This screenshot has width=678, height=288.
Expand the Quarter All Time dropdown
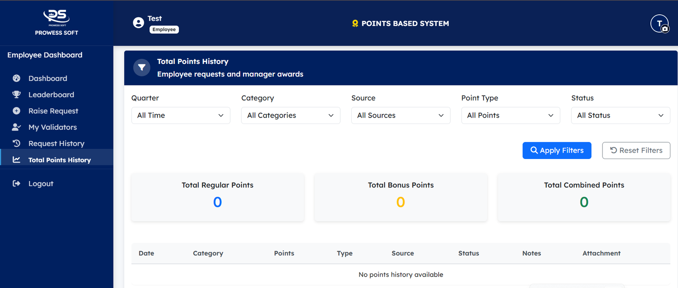click(181, 115)
